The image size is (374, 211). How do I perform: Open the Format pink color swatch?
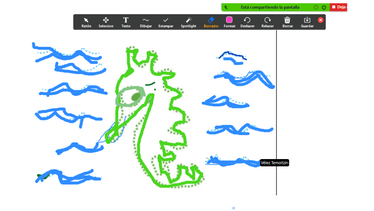[x=229, y=22]
